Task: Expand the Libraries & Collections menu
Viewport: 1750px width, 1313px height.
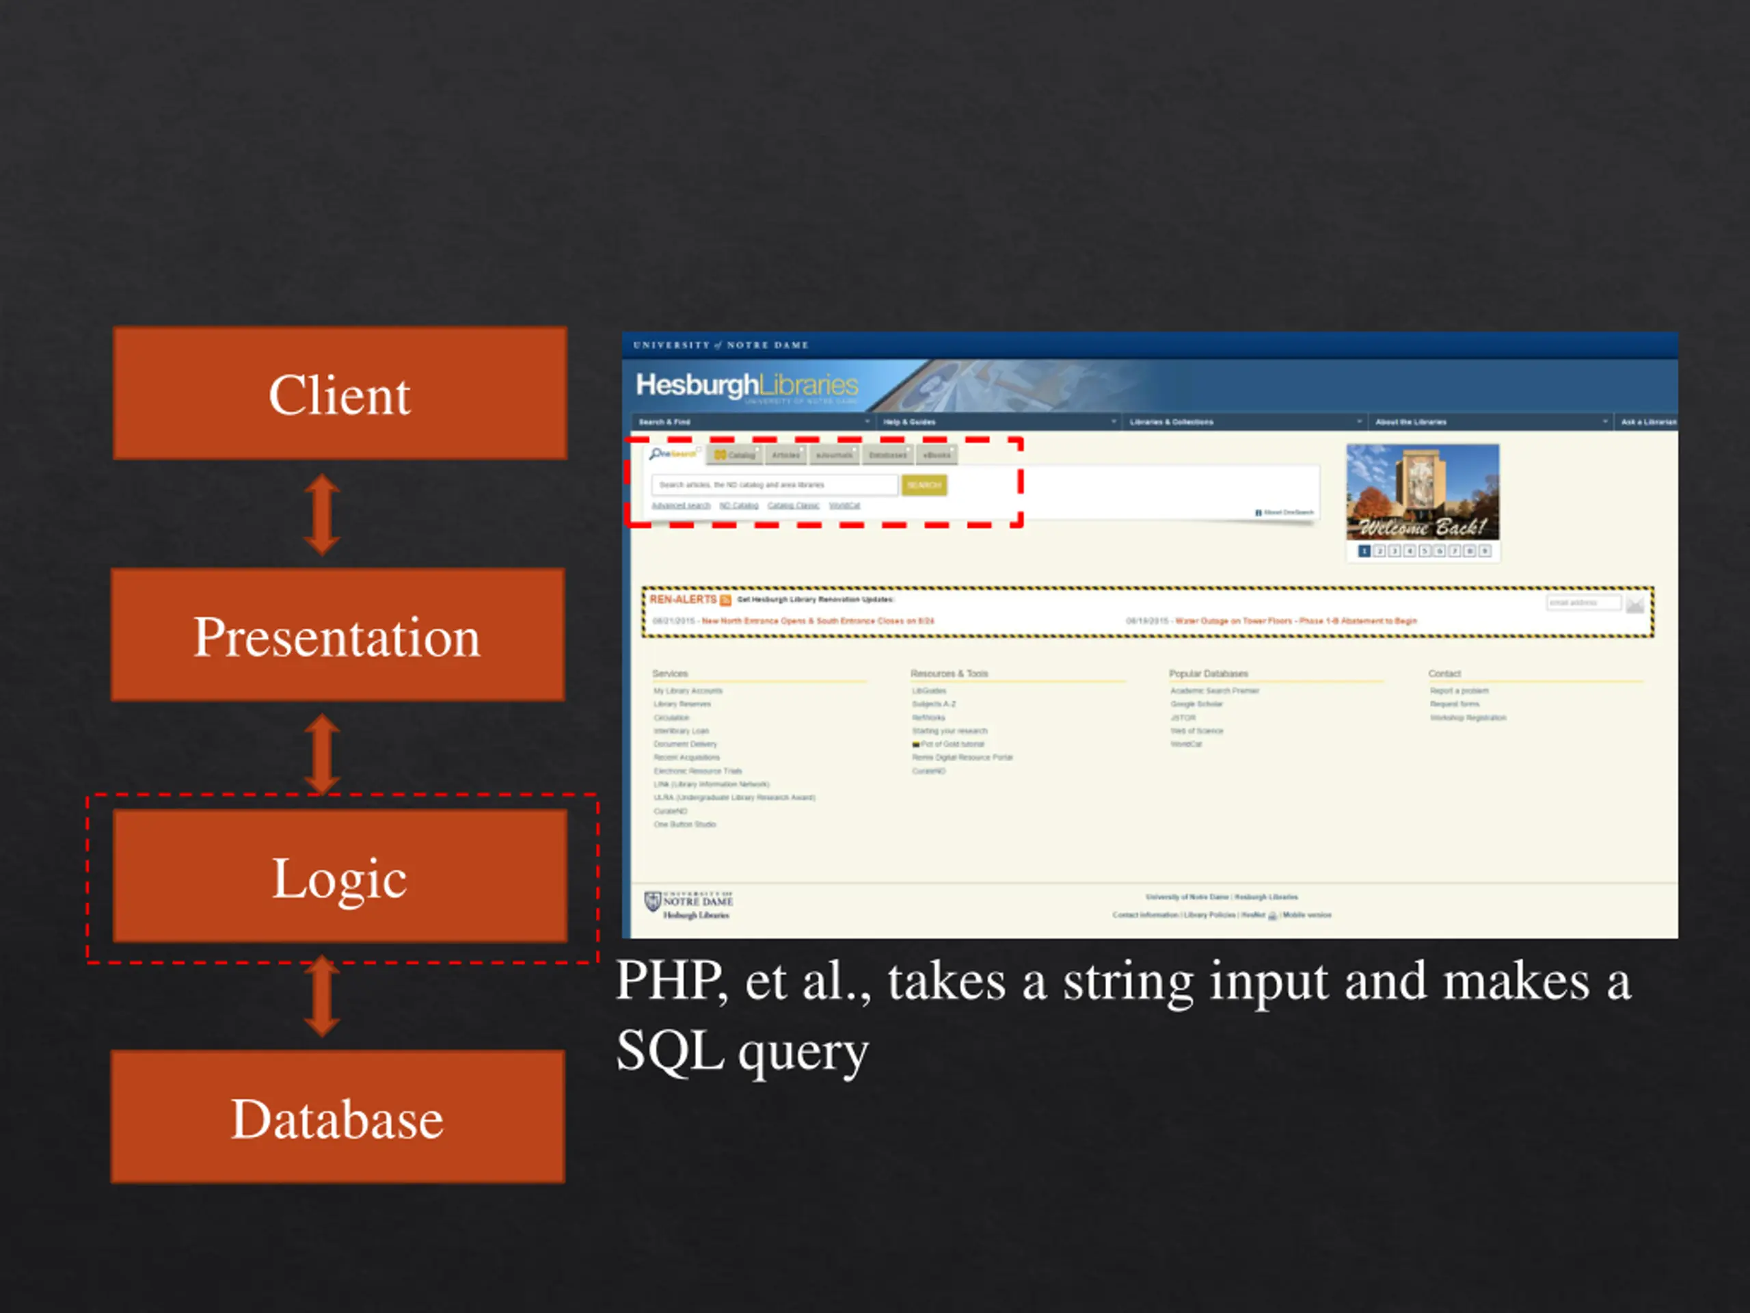Action: click(x=1244, y=422)
